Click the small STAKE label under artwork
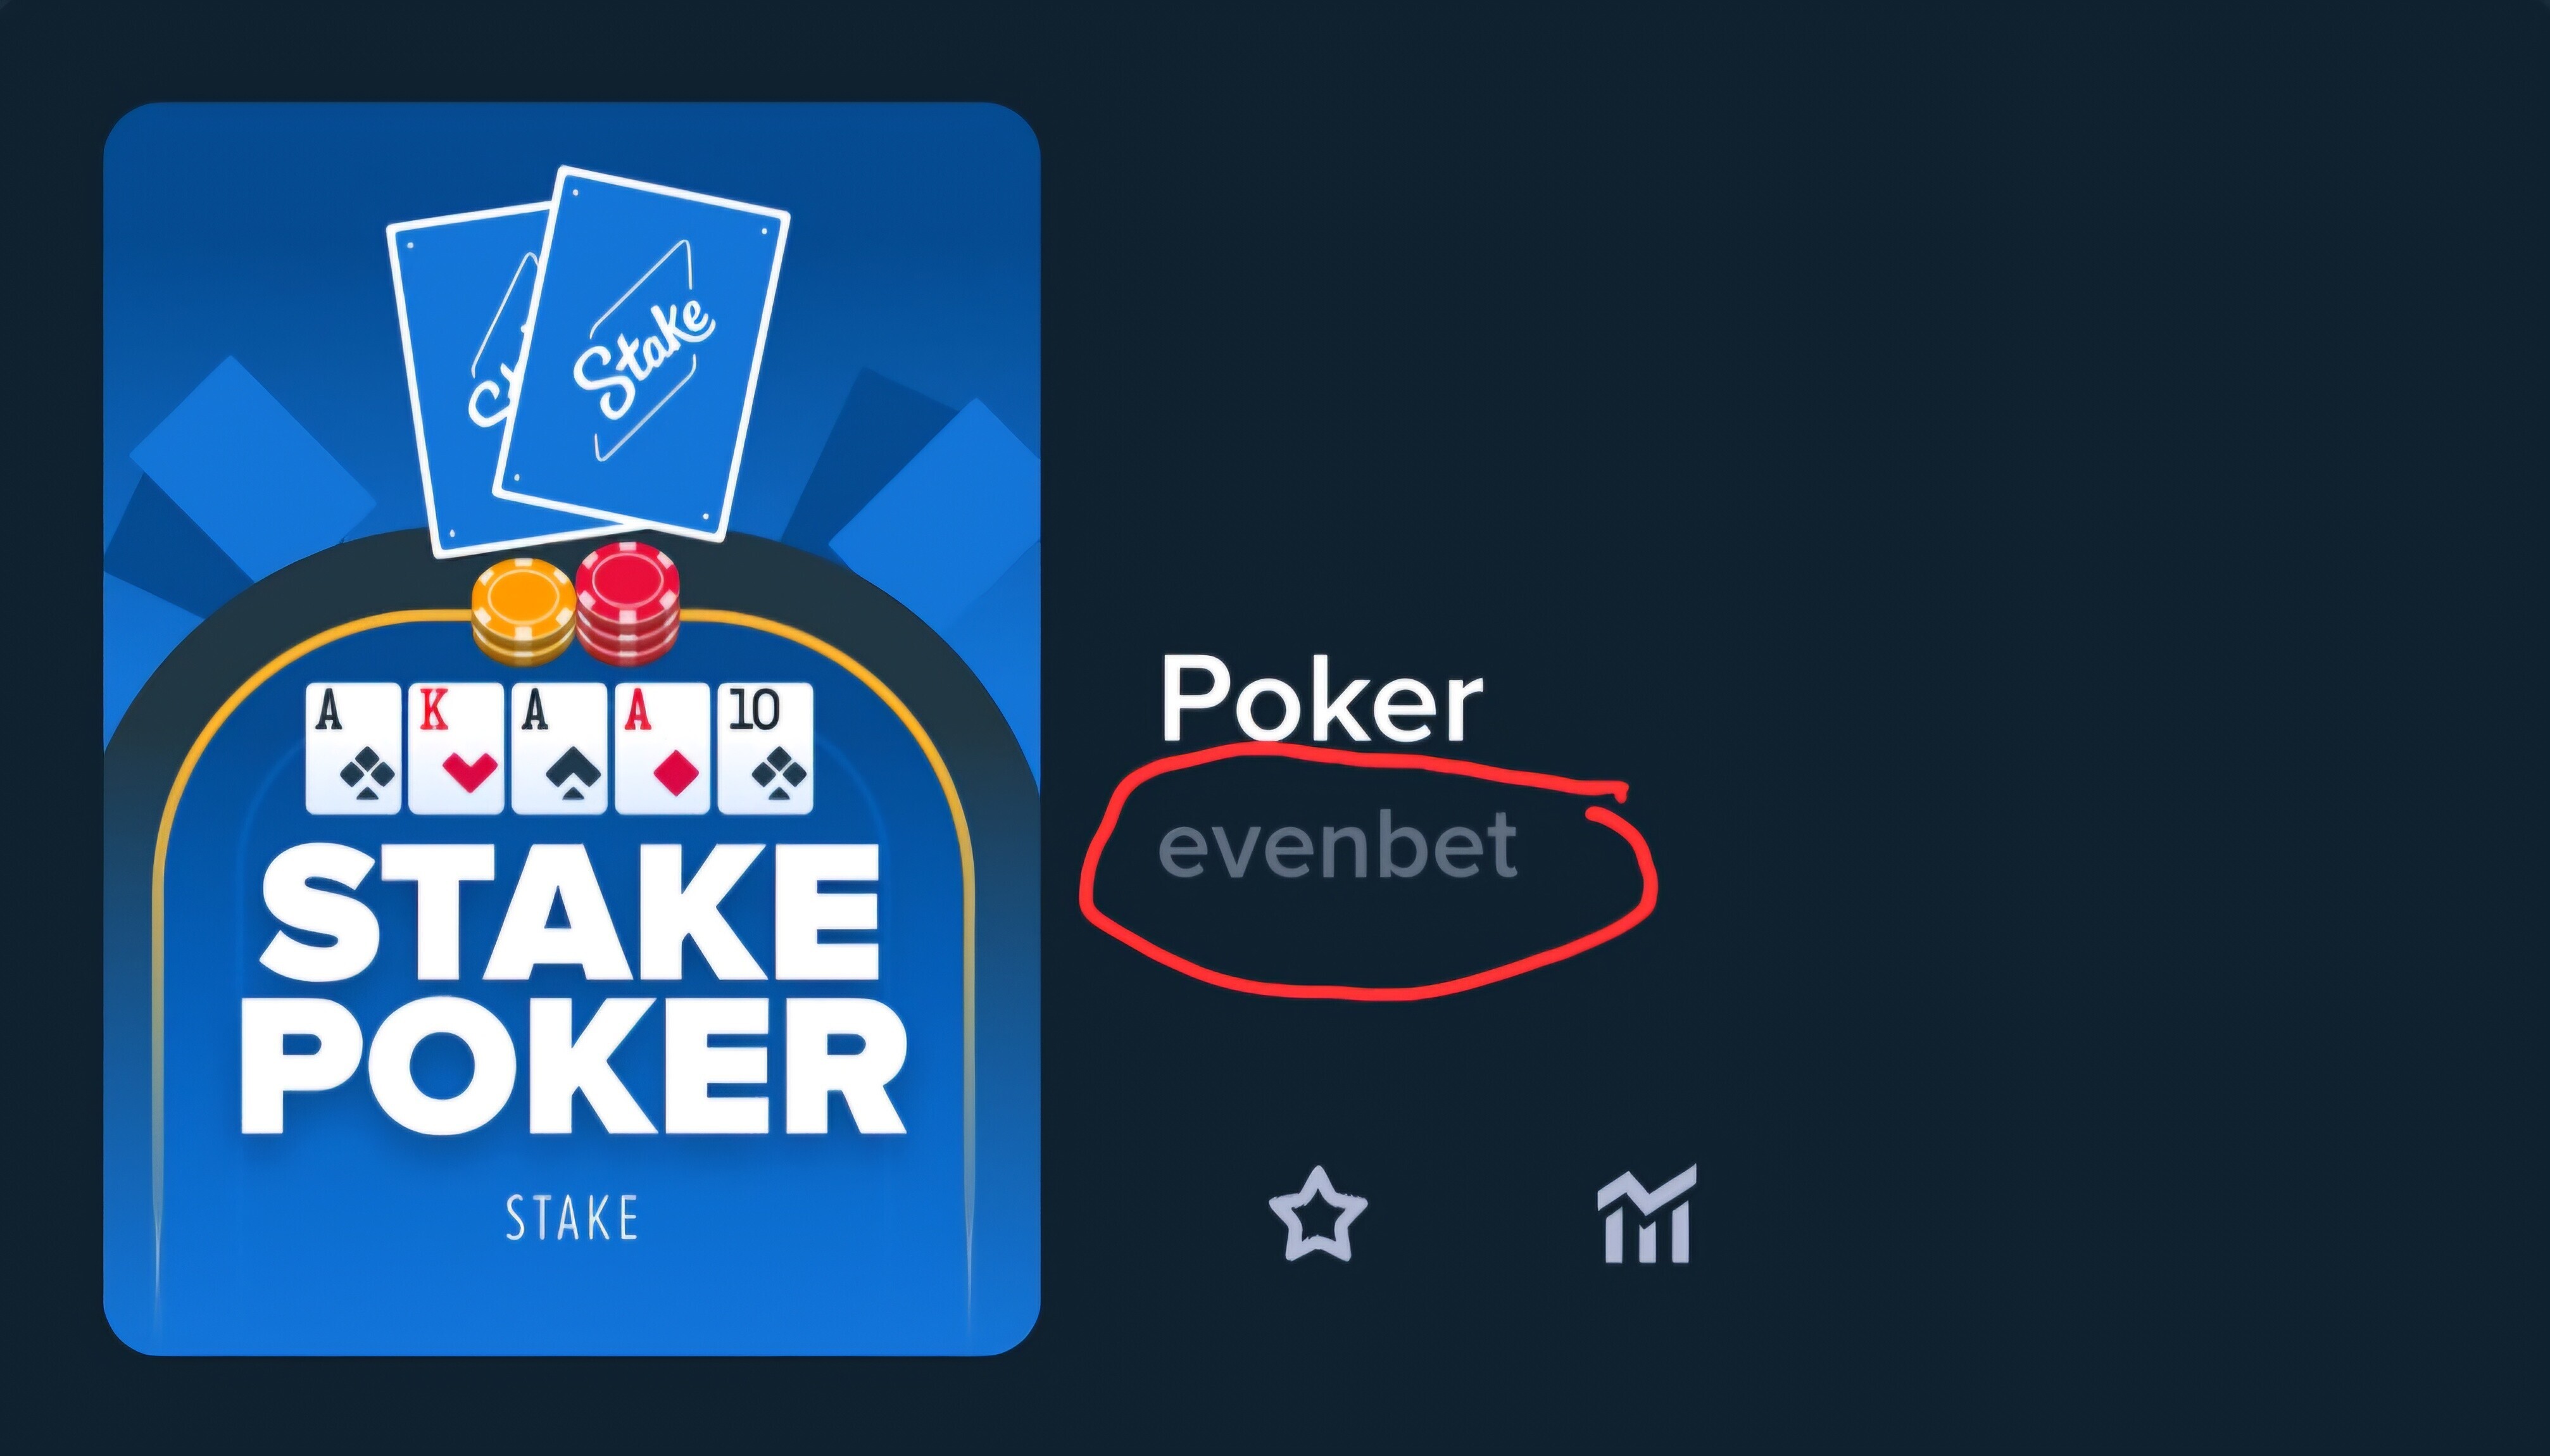This screenshot has height=1456, width=2550. click(x=572, y=1218)
